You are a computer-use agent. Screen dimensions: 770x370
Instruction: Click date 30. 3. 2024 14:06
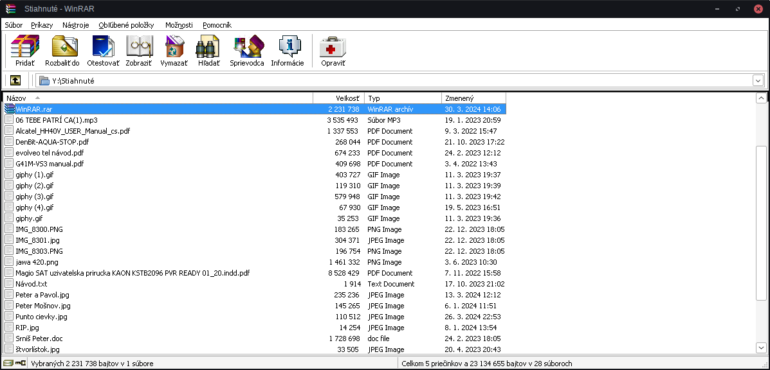point(473,109)
